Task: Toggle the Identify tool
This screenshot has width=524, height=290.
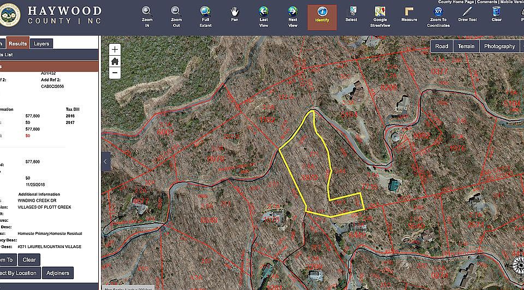Action: (322, 17)
